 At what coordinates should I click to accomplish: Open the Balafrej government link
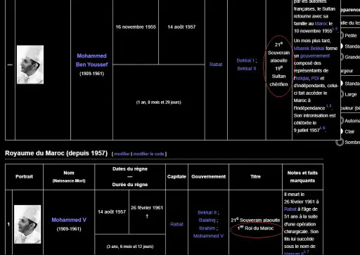[207, 221]
